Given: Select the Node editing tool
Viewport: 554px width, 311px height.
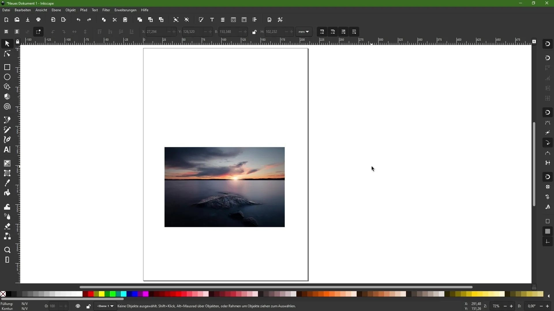Looking at the screenshot, I should [x=7, y=54].
